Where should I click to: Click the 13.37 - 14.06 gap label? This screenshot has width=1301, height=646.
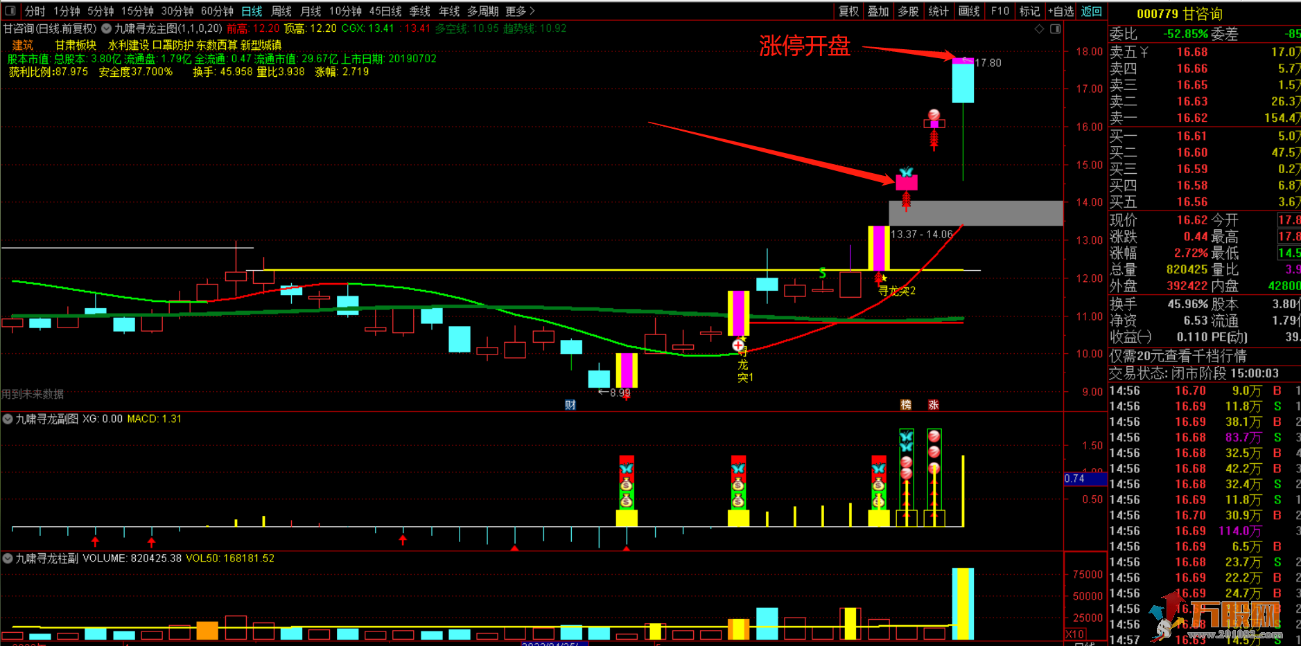[922, 235]
